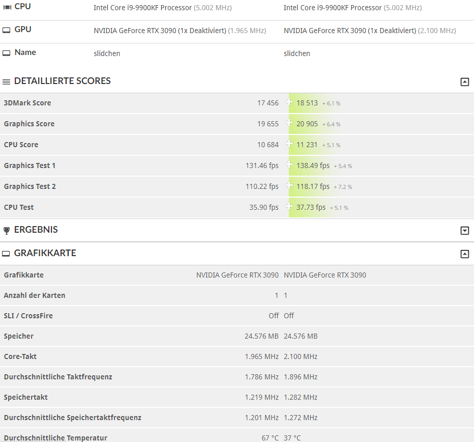The width and height of the screenshot is (476, 442).
Task: Select average memory clock 1.272 MHz
Action: pyautogui.click(x=301, y=418)
